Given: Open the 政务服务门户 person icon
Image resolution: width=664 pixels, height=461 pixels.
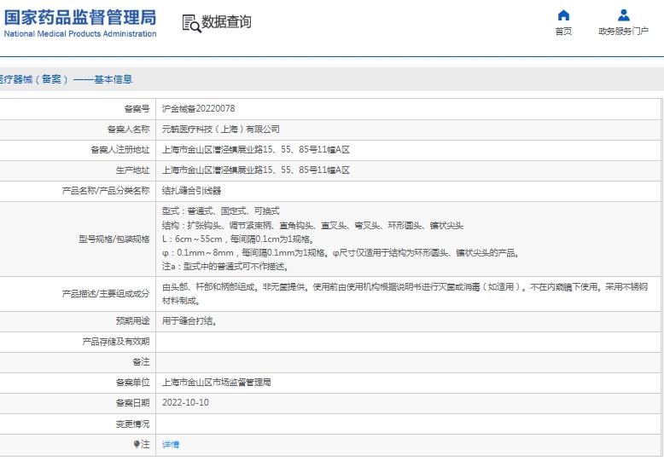Looking at the screenshot, I should [x=623, y=15].
